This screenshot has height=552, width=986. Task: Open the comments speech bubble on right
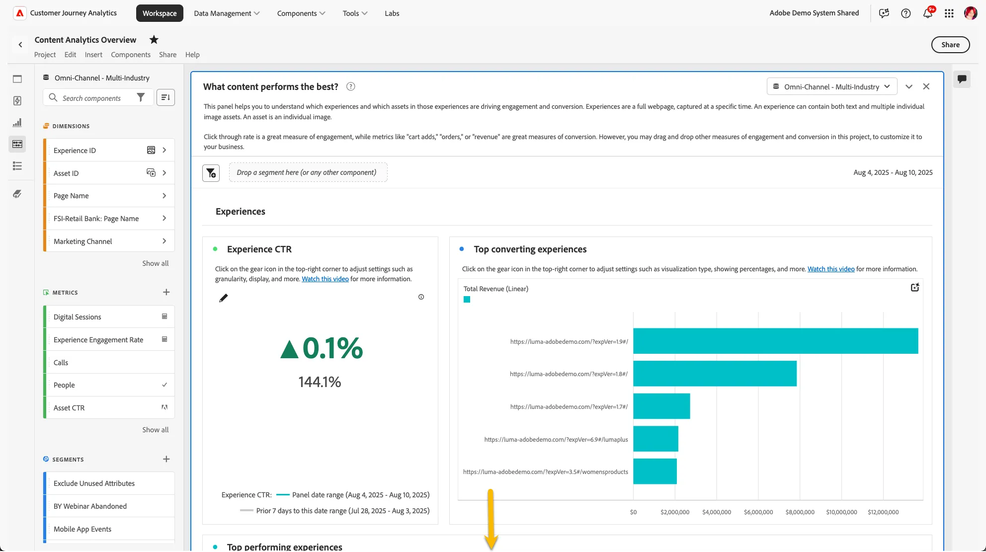click(x=962, y=79)
